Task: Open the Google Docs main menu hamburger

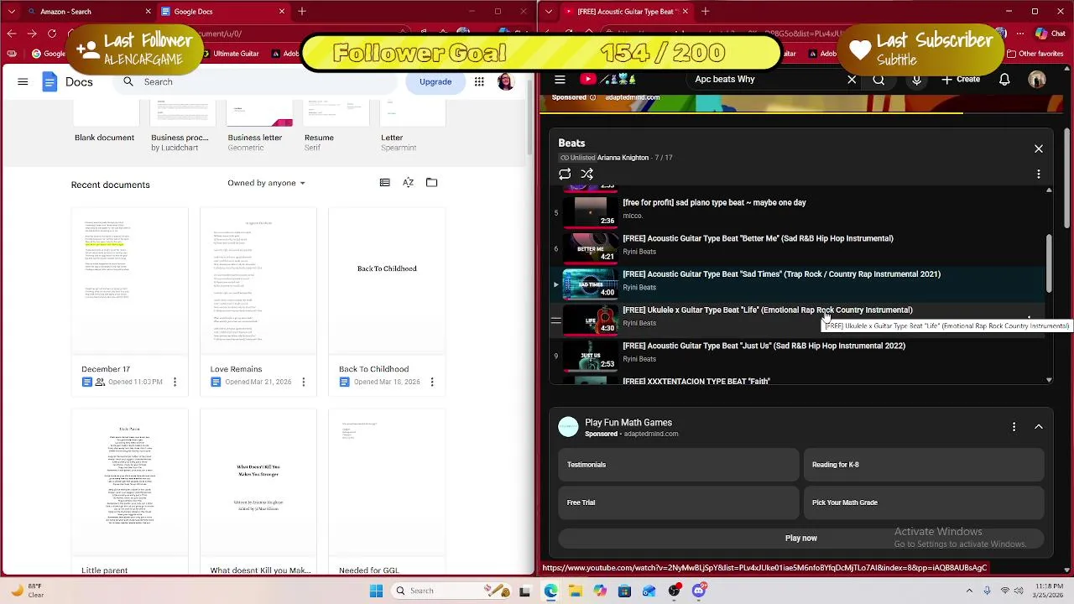Action: tap(23, 81)
